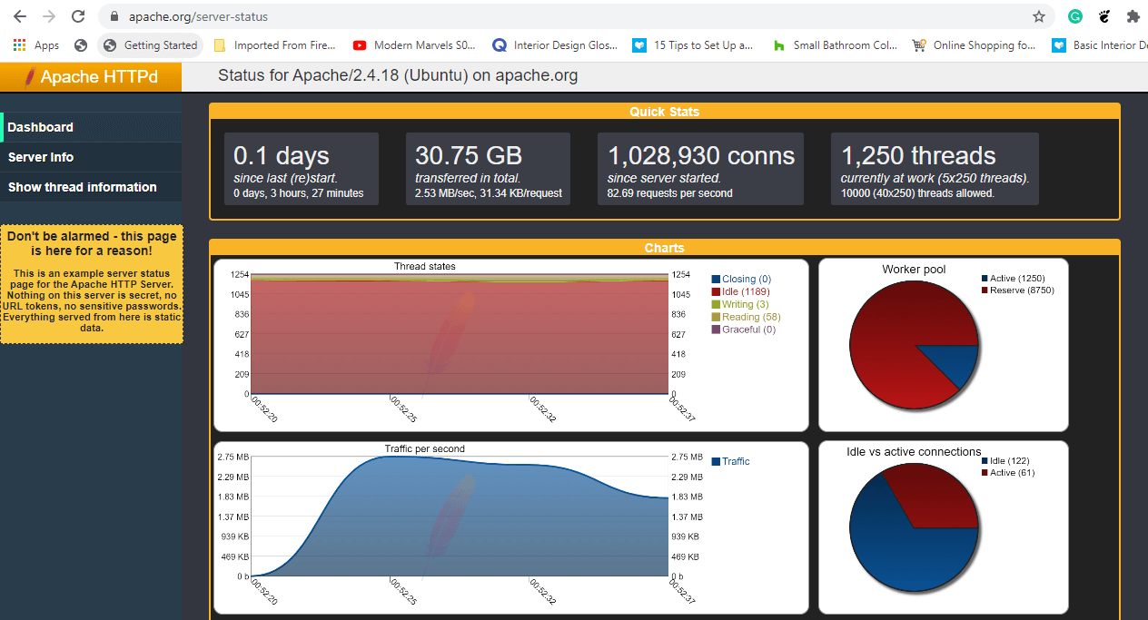The width and height of the screenshot is (1148, 620).
Task: Open the Chrome Apps grid icon
Action: 20,44
